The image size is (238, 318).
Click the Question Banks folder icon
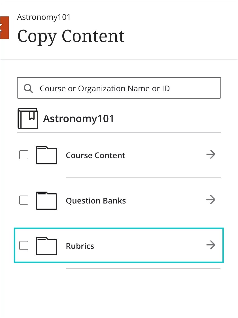(x=46, y=201)
